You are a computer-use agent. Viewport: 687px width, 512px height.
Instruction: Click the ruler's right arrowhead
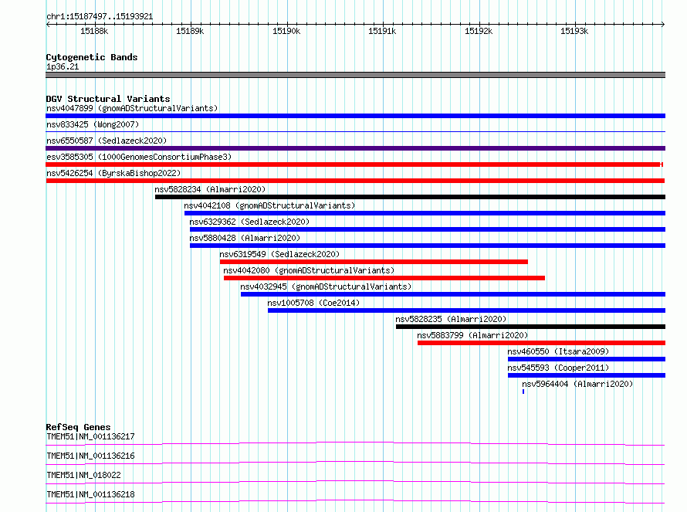(x=663, y=24)
